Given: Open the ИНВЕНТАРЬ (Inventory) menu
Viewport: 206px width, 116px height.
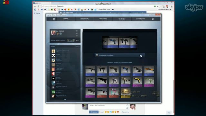Looking at the screenshot, I should click(85, 19).
